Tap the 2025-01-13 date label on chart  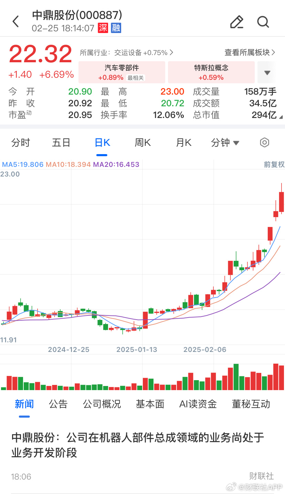pyautogui.click(x=137, y=350)
